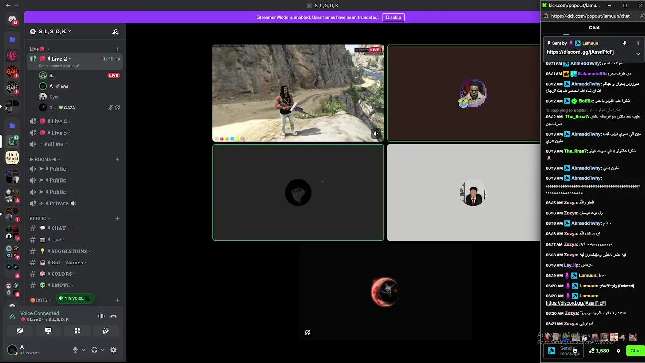
Task: Unpin the pinned message in Kick chat
Action: [x=624, y=43]
